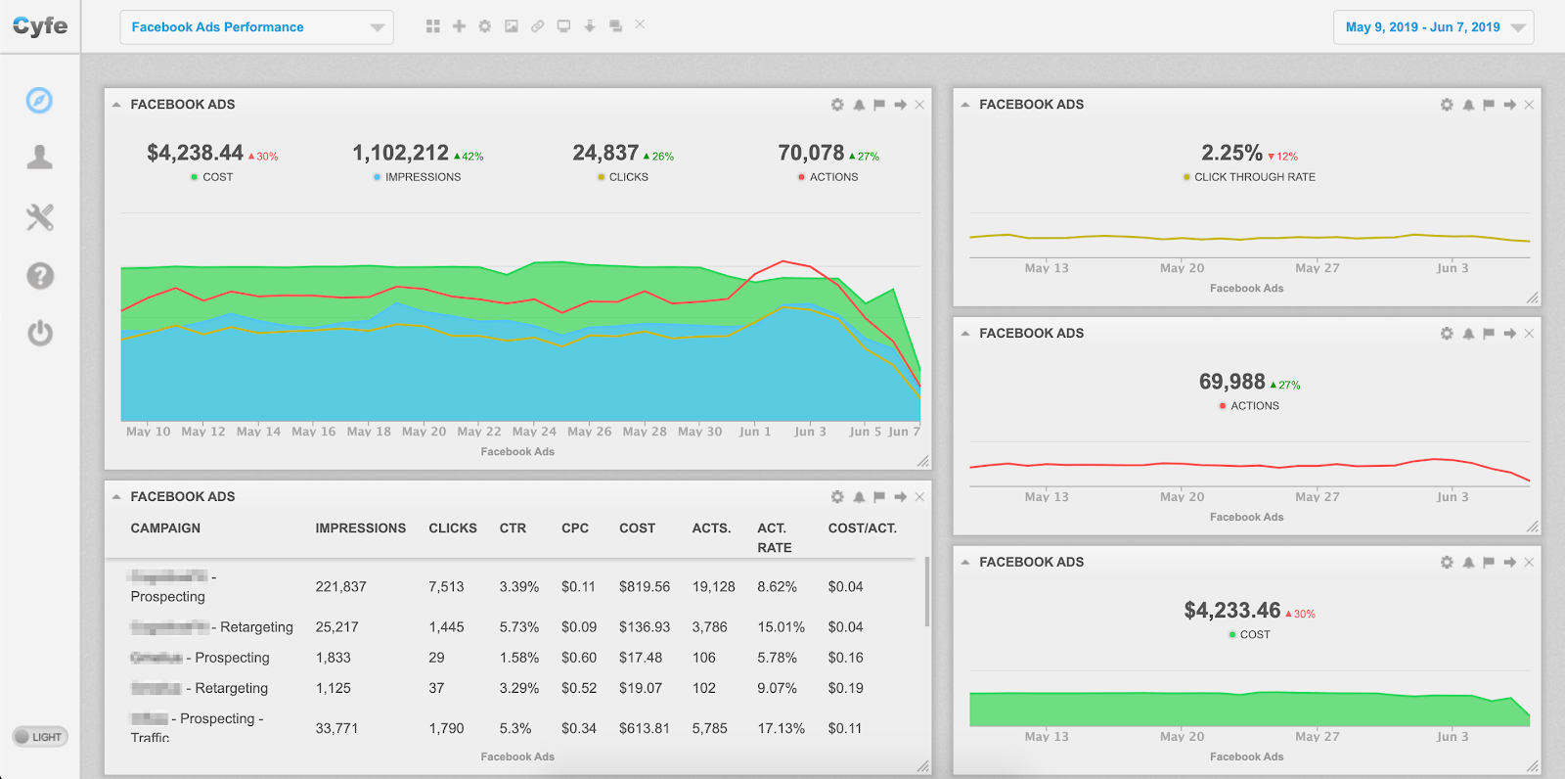Click flag icon on main chart widget
The width and height of the screenshot is (1565, 779).
(x=879, y=105)
